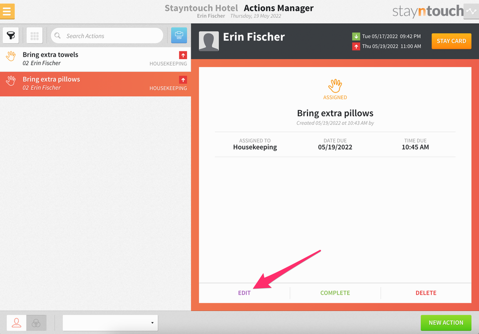Viewport: 479px width, 334px height.
Task: Click the Search Actions field
Action: click(107, 36)
